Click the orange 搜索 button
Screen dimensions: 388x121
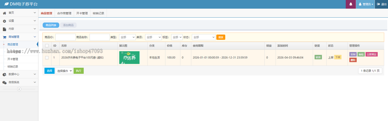click(x=221, y=37)
